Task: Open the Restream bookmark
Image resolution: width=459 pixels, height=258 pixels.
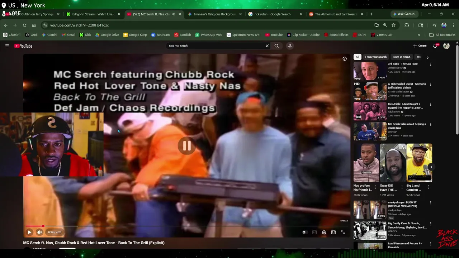Action: click(160, 35)
